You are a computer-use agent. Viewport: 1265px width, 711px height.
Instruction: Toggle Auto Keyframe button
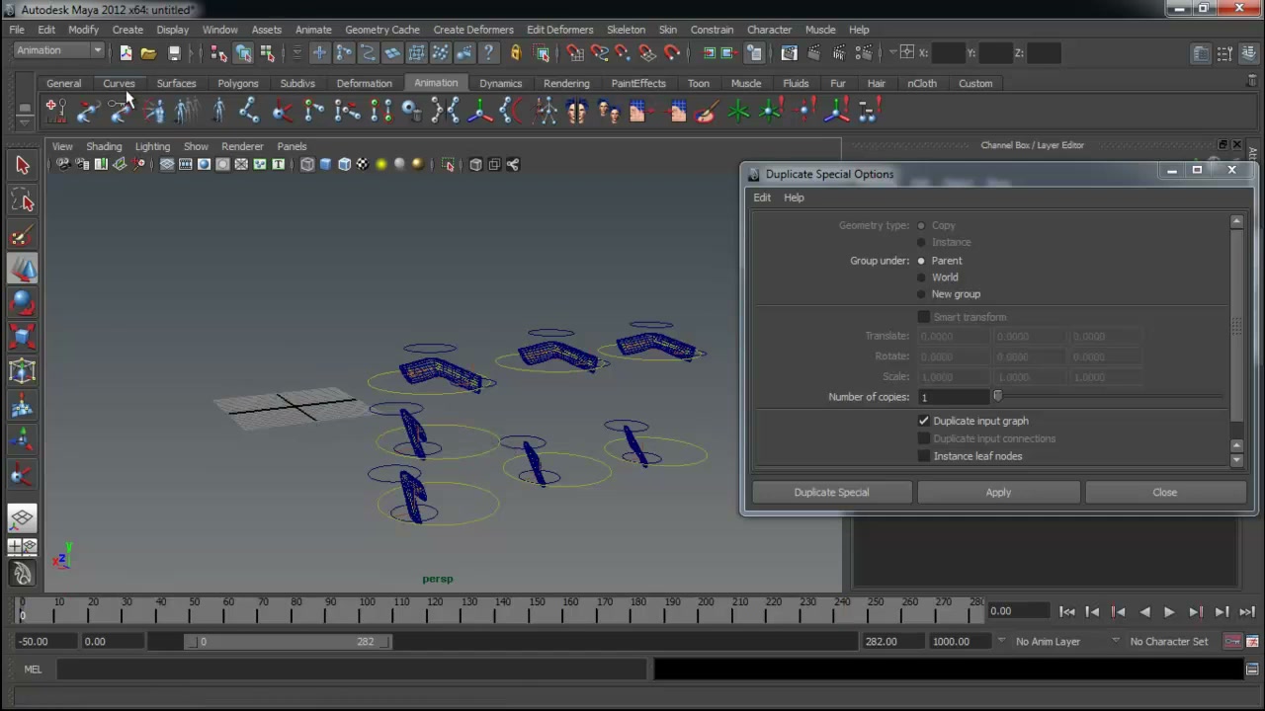[1232, 642]
